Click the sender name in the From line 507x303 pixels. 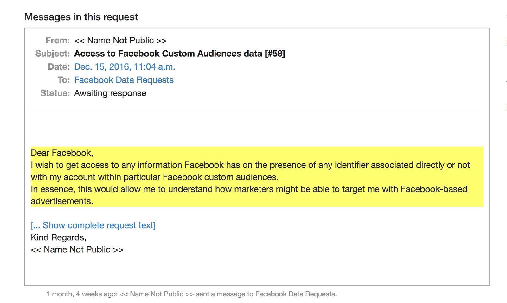120,41
